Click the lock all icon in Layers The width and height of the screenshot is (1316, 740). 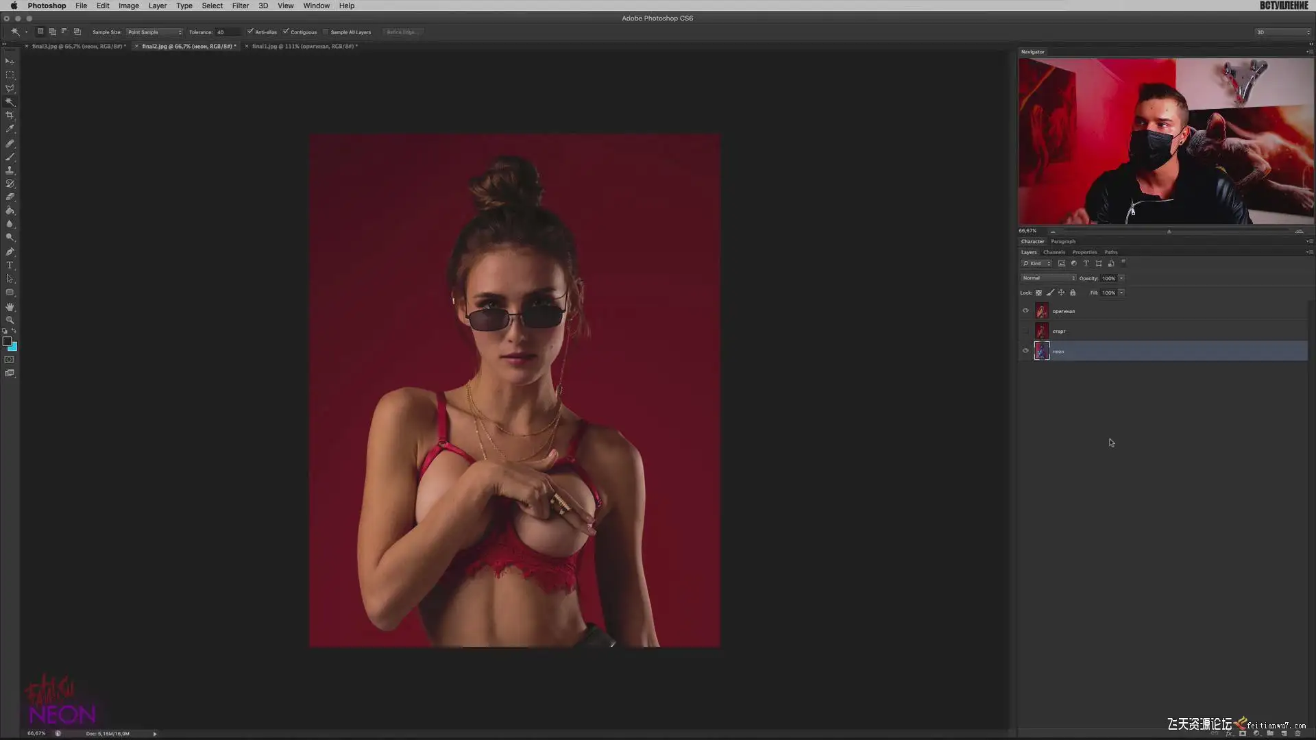(x=1073, y=293)
